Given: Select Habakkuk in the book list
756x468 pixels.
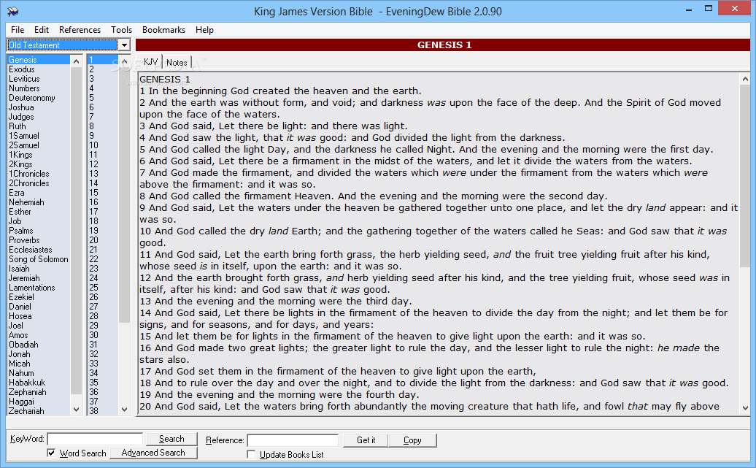Looking at the screenshot, I should pyautogui.click(x=39, y=383).
